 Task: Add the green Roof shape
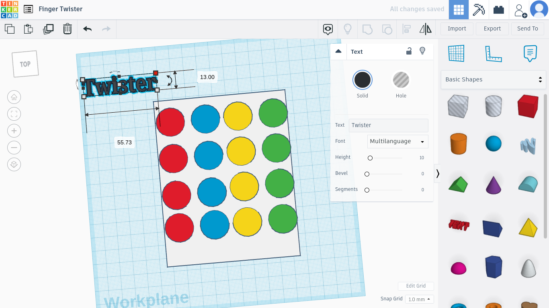coord(458,184)
